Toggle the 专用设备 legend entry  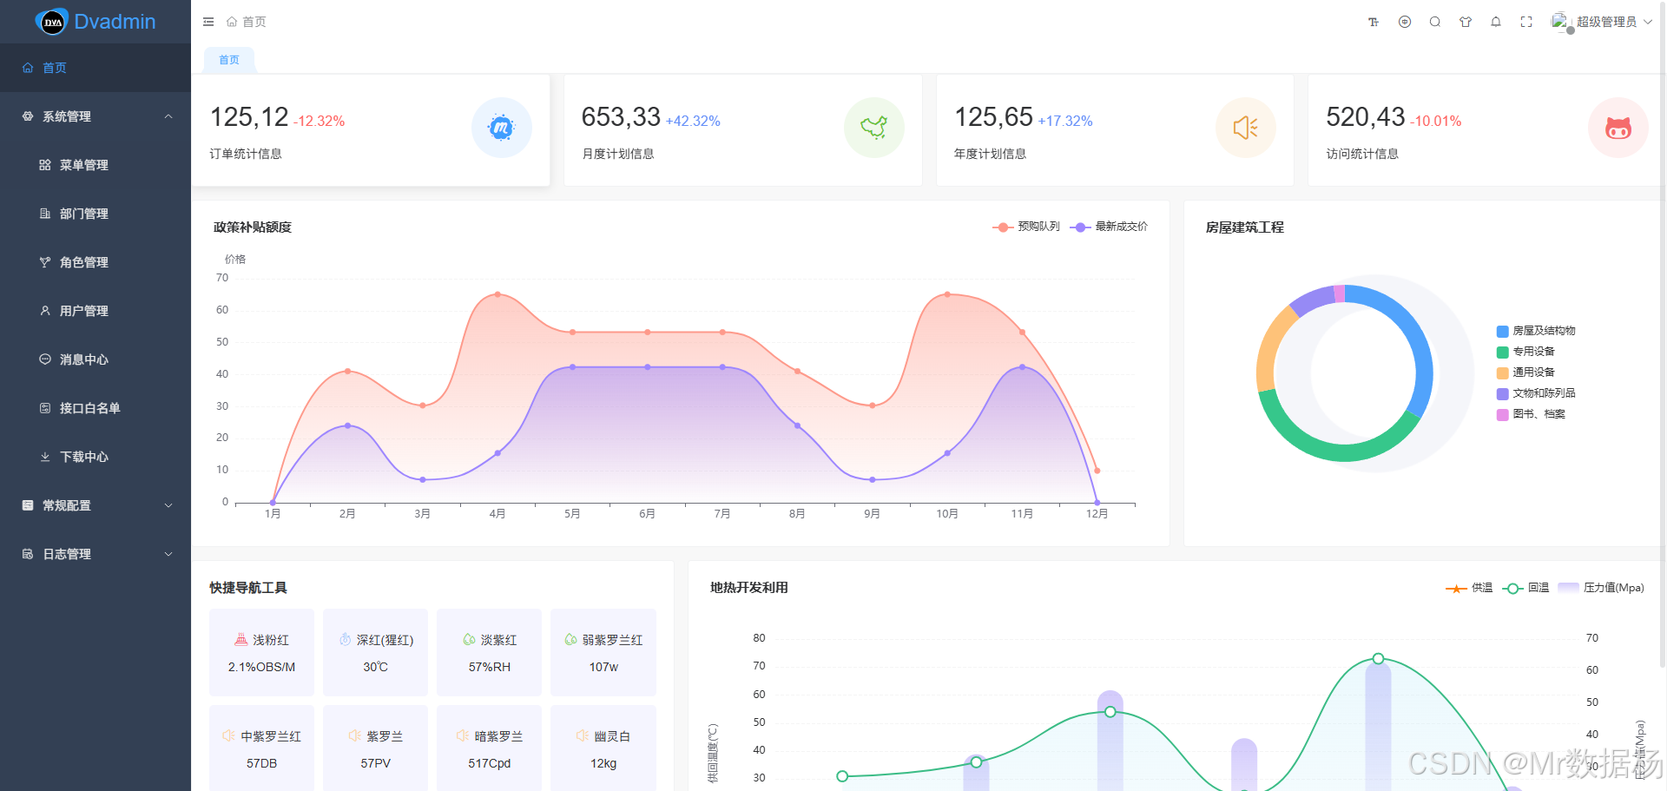[1525, 352]
